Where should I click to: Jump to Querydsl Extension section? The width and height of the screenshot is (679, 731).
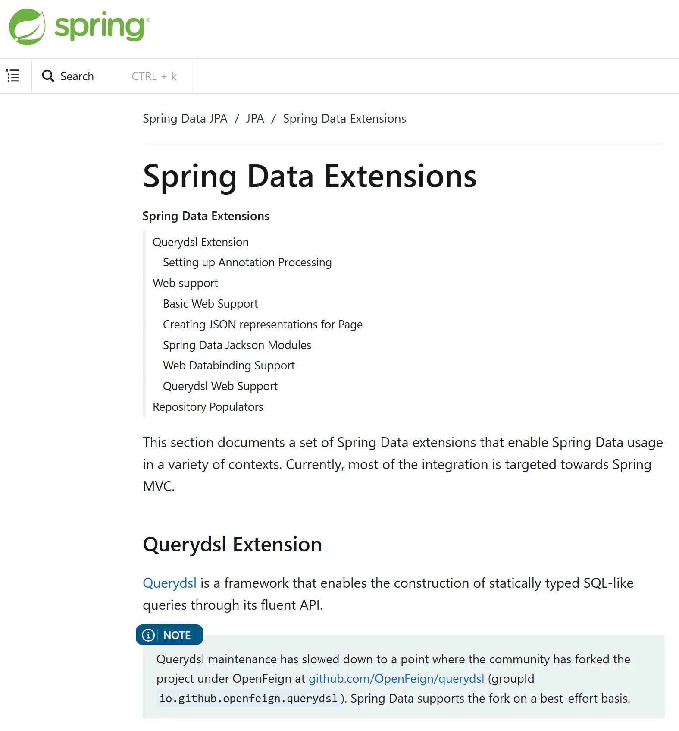tap(200, 242)
